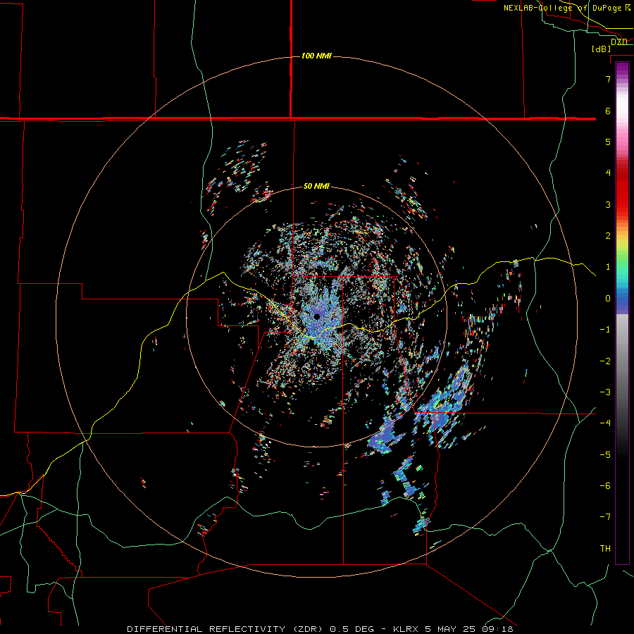Click the scale value 5
Image resolution: width=634 pixels, height=634 pixels.
tap(608, 142)
